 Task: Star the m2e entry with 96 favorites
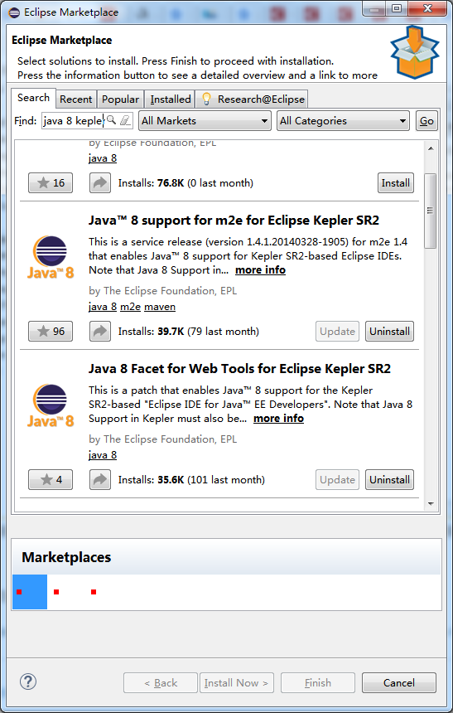(x=51, y=332)
